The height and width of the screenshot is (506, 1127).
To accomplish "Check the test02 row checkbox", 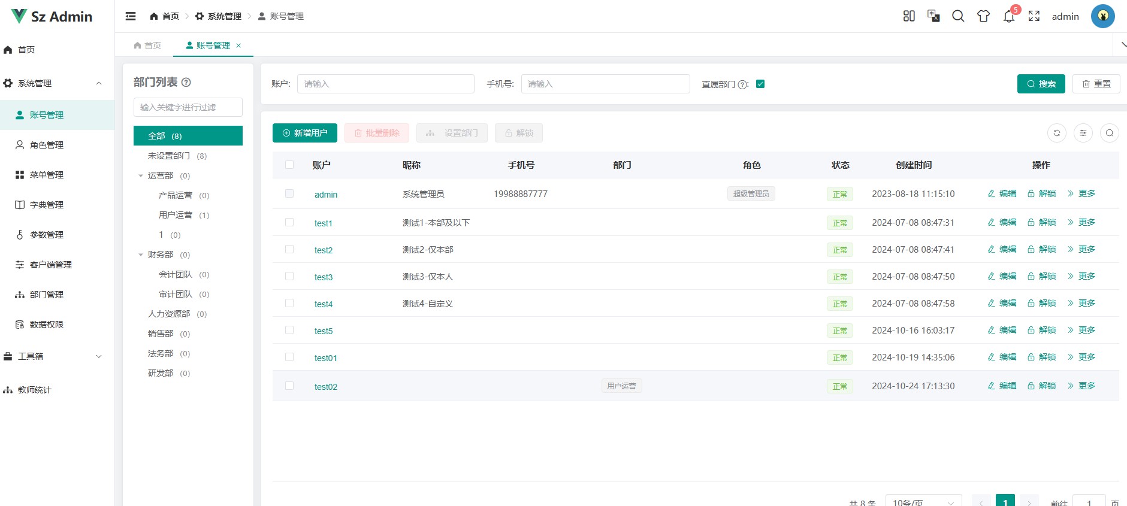I will (289, 386).
